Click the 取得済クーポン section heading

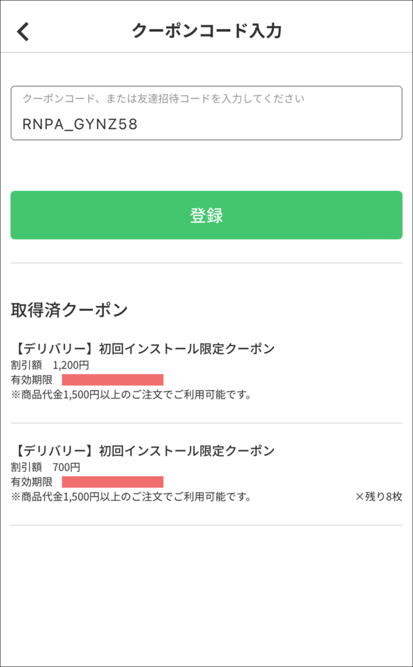point(69,310)
